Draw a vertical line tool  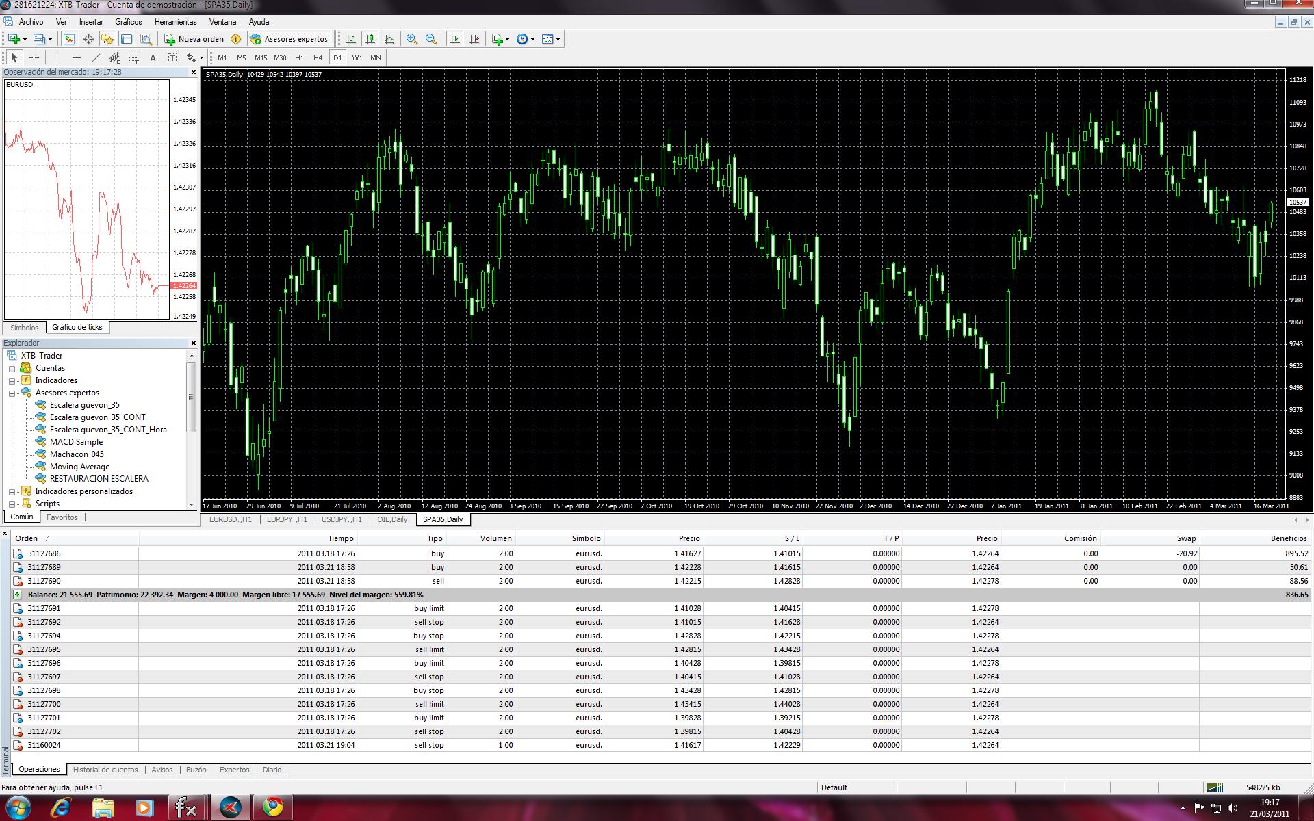[57, 58]
